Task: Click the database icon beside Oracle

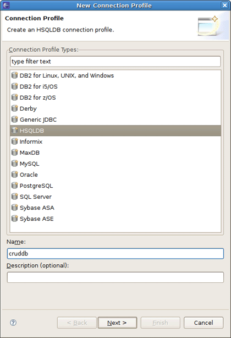Action: tap(14, 175)
